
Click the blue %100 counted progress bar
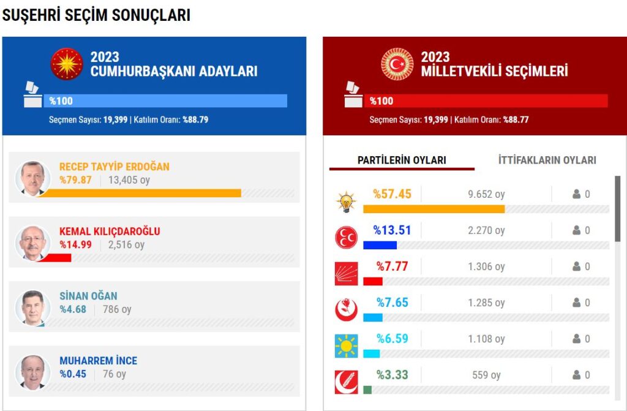[x=165, y=101]
